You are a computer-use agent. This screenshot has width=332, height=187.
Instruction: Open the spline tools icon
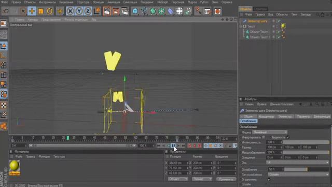[x=144, y=11]
